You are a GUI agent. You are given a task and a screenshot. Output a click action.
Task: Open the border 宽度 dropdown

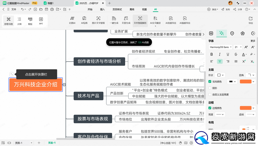click(x=220, y=114)
